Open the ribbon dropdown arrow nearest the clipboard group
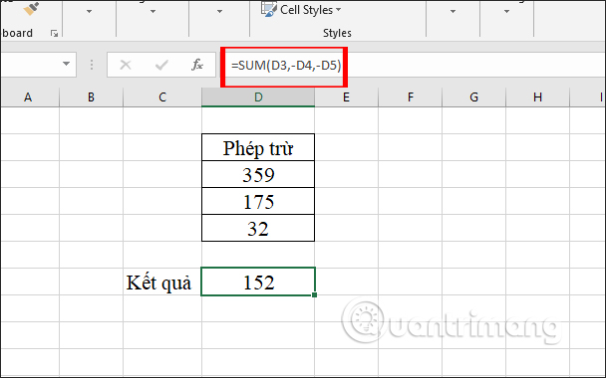Viewport: 606px width, 378px height. [x=90, y=11]
